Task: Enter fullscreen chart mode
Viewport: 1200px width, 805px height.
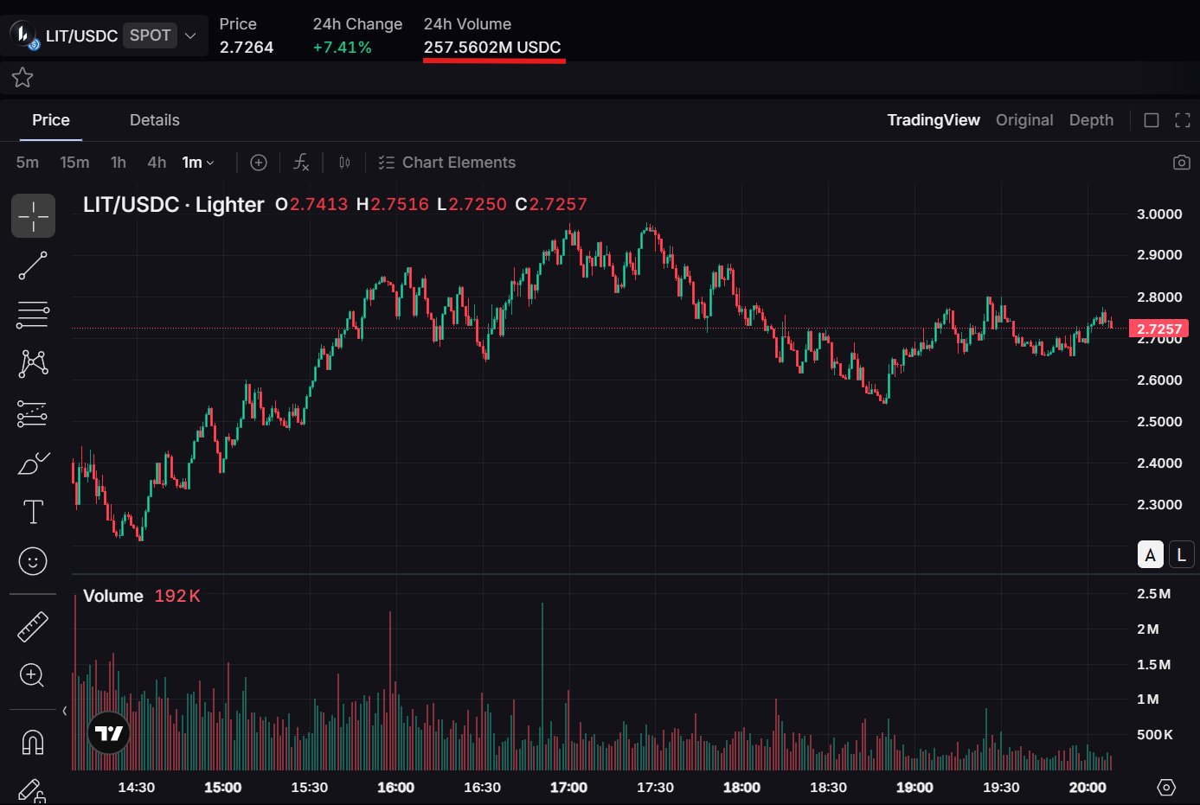Action: tap(1183, 120)
